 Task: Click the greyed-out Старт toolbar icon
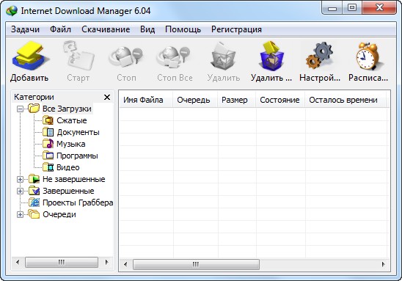coord(78,56)
